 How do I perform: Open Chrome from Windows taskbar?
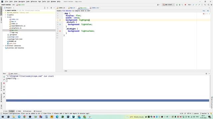(25, 117)
